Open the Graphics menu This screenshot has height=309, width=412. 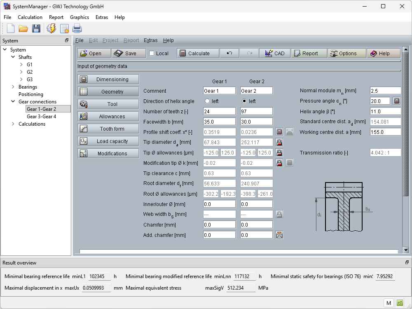79,17
